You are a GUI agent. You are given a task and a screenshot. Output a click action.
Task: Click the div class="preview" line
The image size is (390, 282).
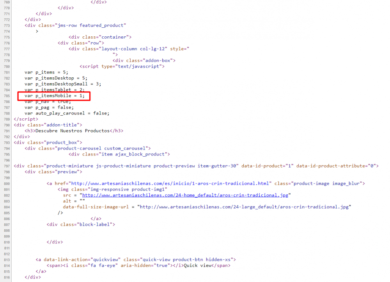pyautogui.click(x=53, y=172)
